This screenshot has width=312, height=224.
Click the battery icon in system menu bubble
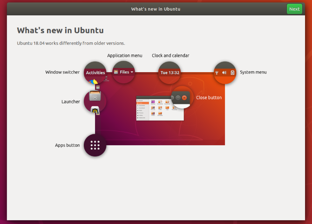coord(232,73)
